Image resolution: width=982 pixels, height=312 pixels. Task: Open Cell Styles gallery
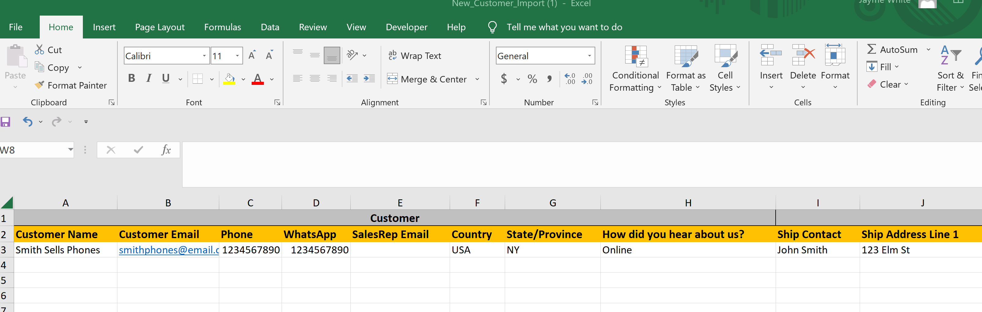coord(725,69)
